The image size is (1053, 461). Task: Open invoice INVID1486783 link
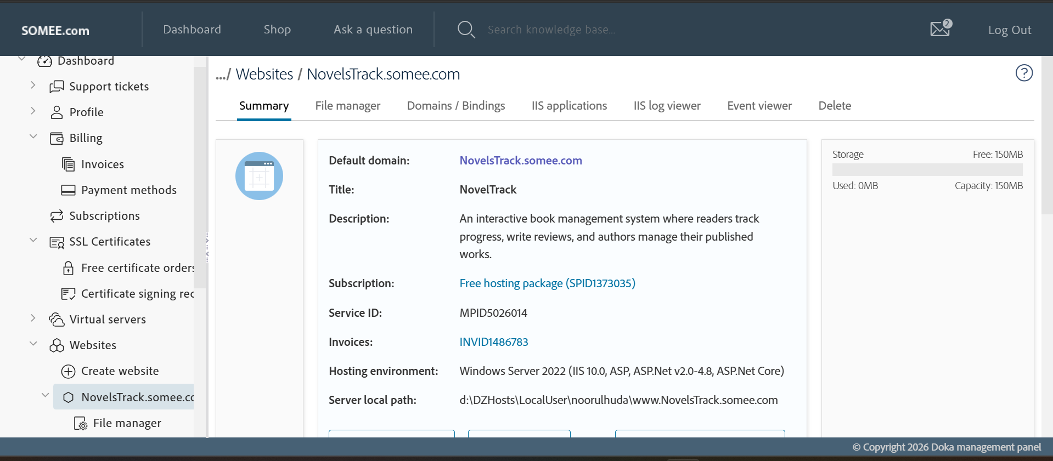[x=493, y=342]
